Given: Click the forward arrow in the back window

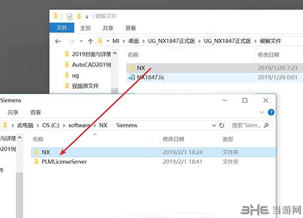Looking at the screenshot, I should coord(71,41).
